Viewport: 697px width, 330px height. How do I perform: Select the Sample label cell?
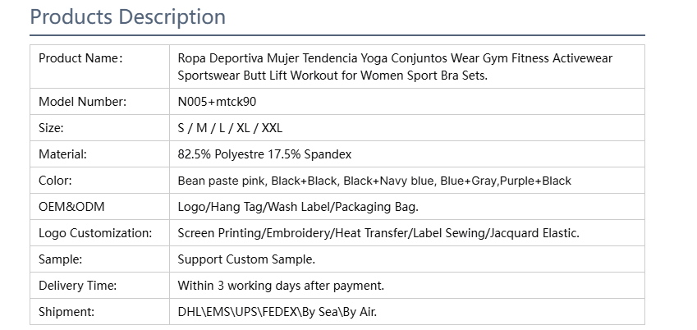[99, 259]
